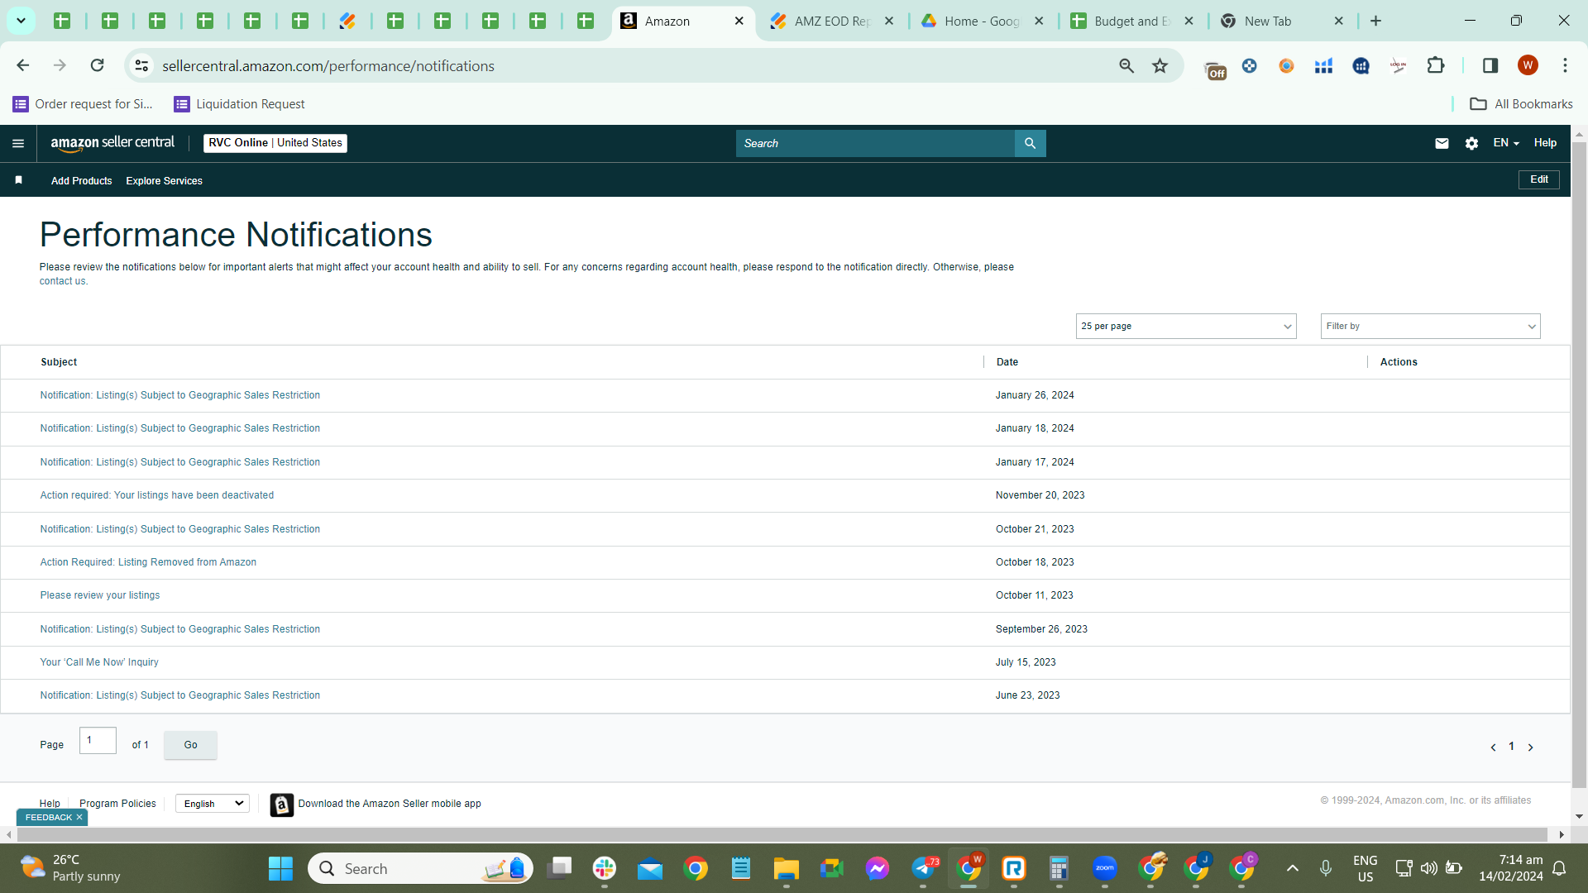The height and width of the screenshot is (893, 1588).
Task: Click the vertical page scrollbar
Action: point(1579,465)
